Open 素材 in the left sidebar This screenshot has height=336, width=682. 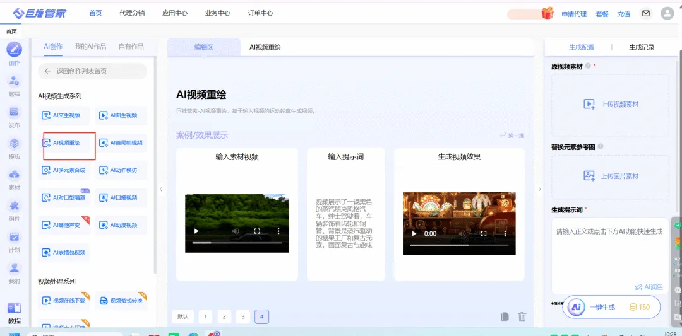pyautogui.click(x=14, y=179)
